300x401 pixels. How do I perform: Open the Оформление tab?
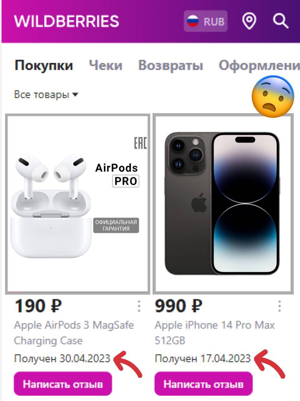tap(259, 65)
